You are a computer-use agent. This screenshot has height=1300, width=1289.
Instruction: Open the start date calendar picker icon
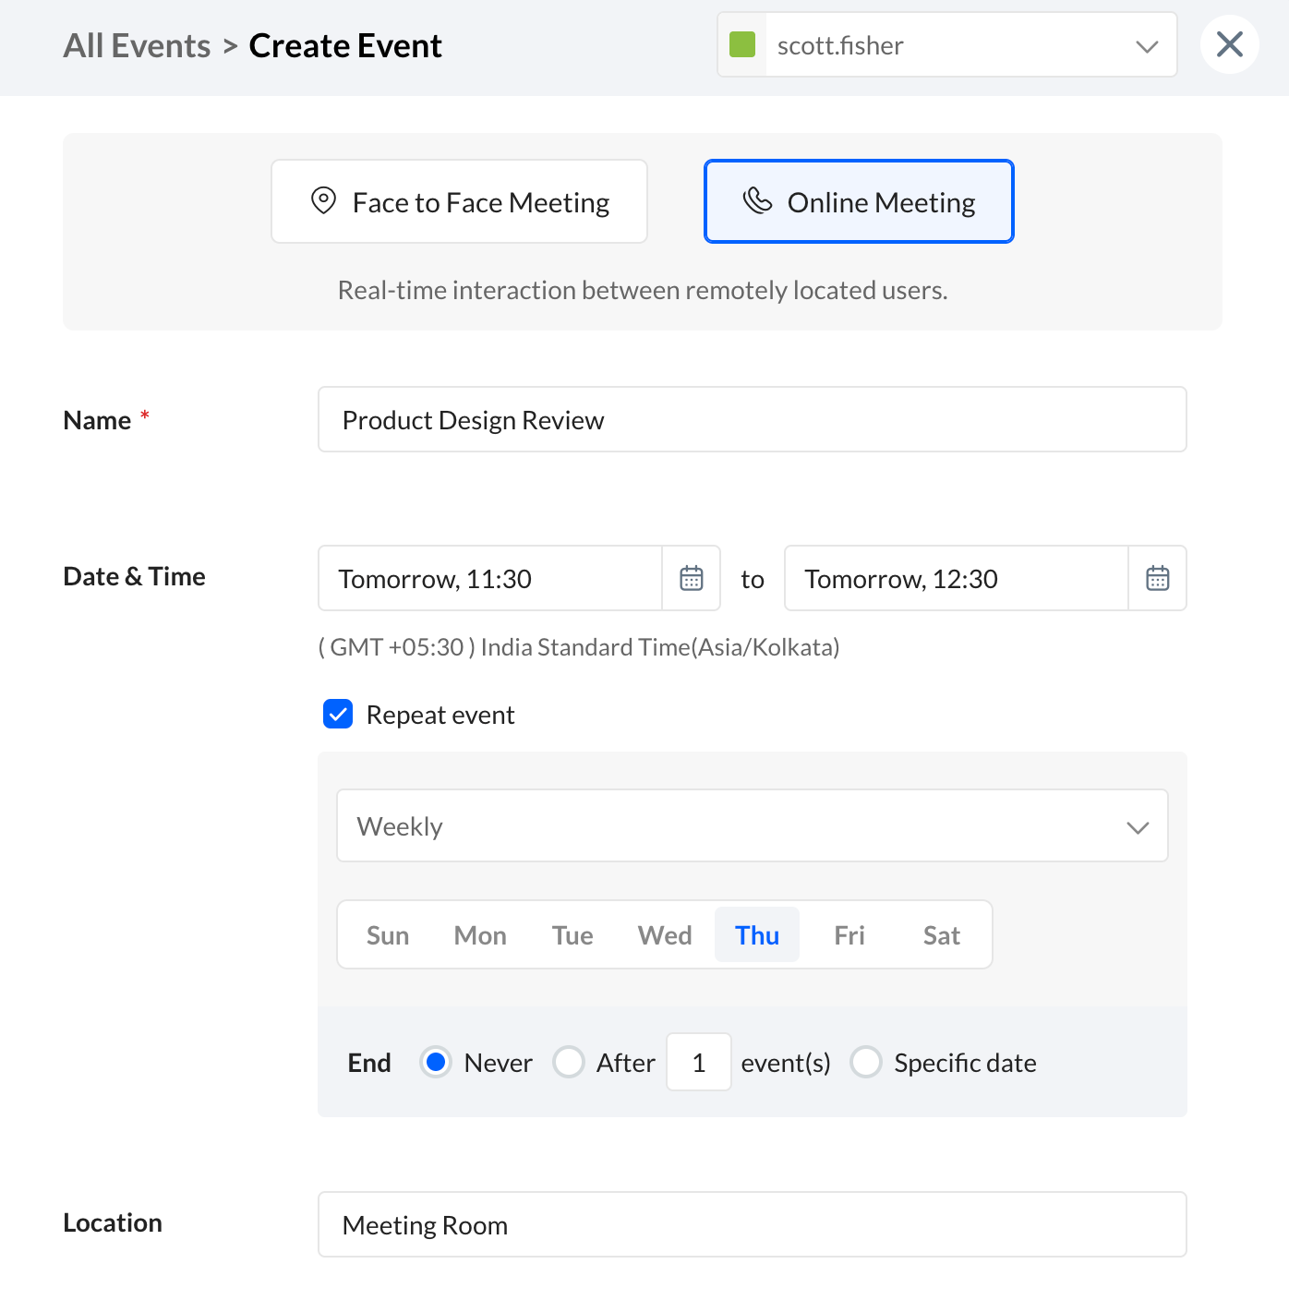(x=692, y=578)
